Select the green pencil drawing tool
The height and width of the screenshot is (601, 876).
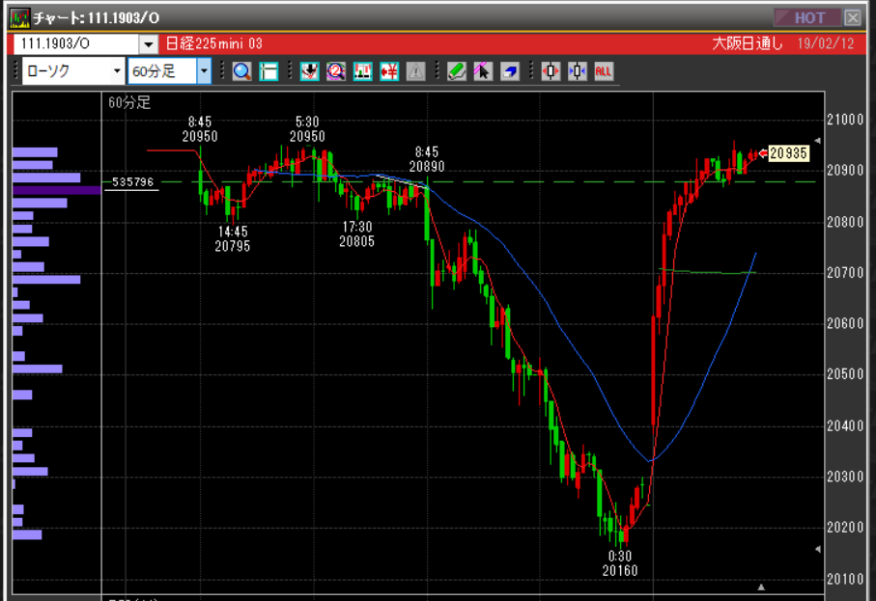(x=457, y=71)
